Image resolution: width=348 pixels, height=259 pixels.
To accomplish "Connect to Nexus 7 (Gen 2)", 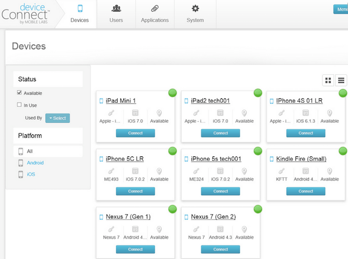I will tap(220, 249).
